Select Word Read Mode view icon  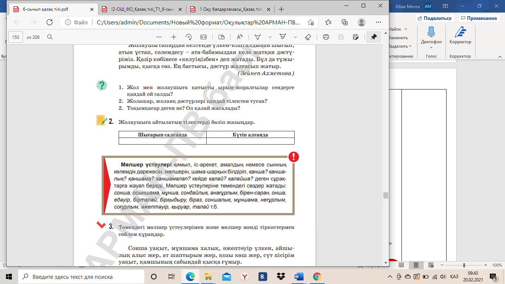[x=401, y=265]
